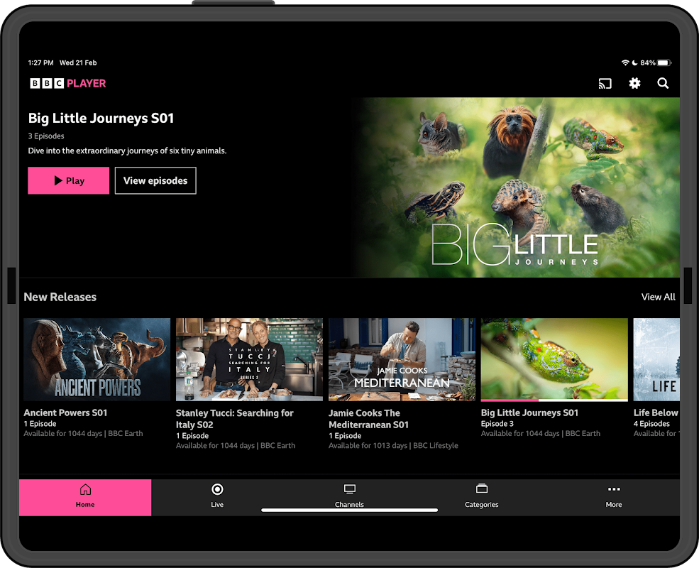Switch to the Live tab label
Image resolution: width=699 pixels, height=568 pixels.
coord(217,505)
